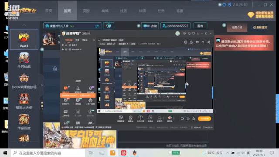Open the 任务 tab

tap(161, 10)
